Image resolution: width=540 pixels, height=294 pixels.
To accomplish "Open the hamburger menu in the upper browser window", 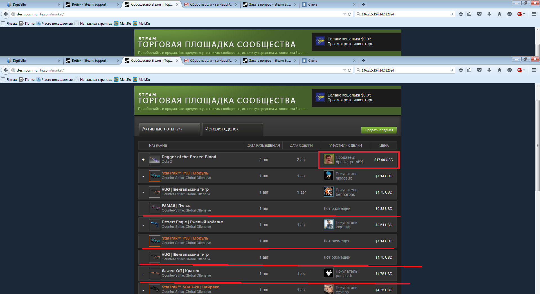I will pos(534,14).
